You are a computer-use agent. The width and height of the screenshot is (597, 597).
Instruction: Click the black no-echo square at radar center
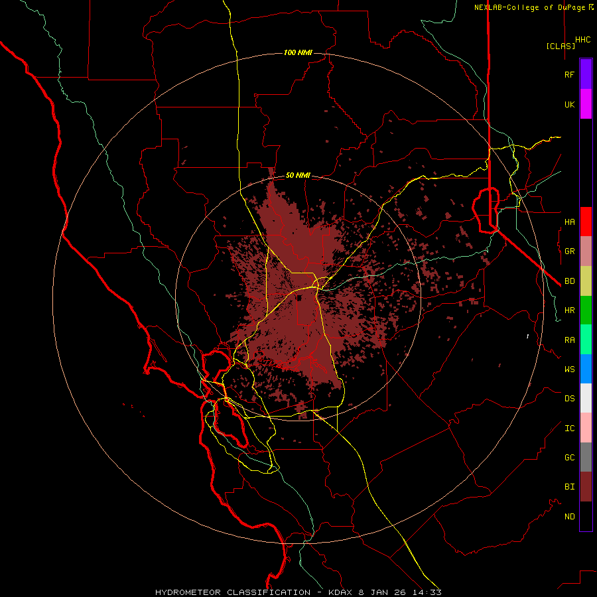tap(299, 298)
